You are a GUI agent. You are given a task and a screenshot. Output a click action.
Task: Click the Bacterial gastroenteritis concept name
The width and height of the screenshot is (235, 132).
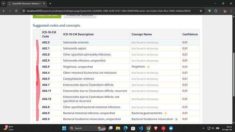tap(147, 113)
